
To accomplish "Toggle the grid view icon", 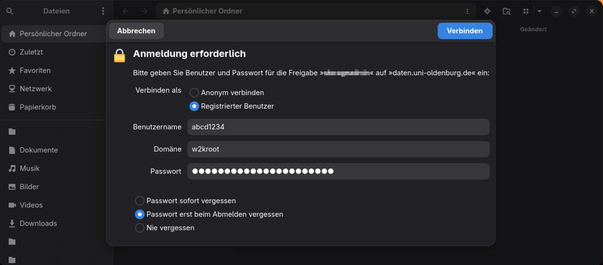I will (x=526, y=11).
